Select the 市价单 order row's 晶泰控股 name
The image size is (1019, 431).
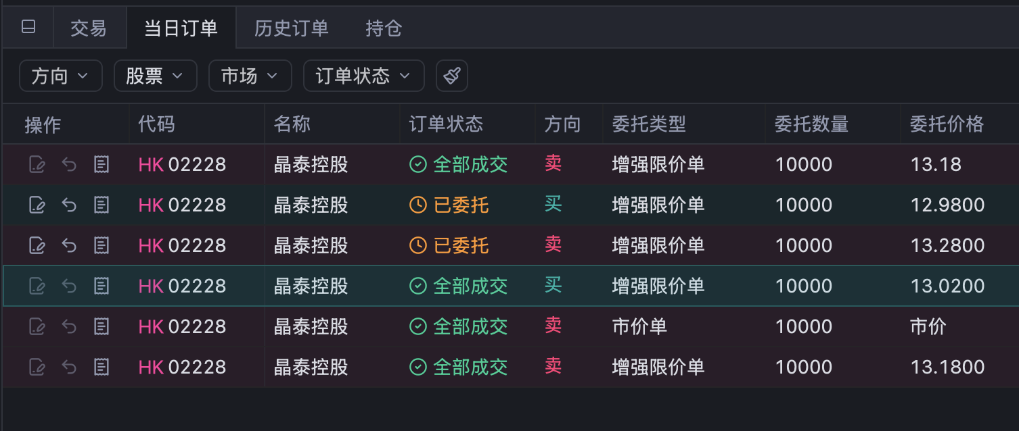[x=311, y=327]
